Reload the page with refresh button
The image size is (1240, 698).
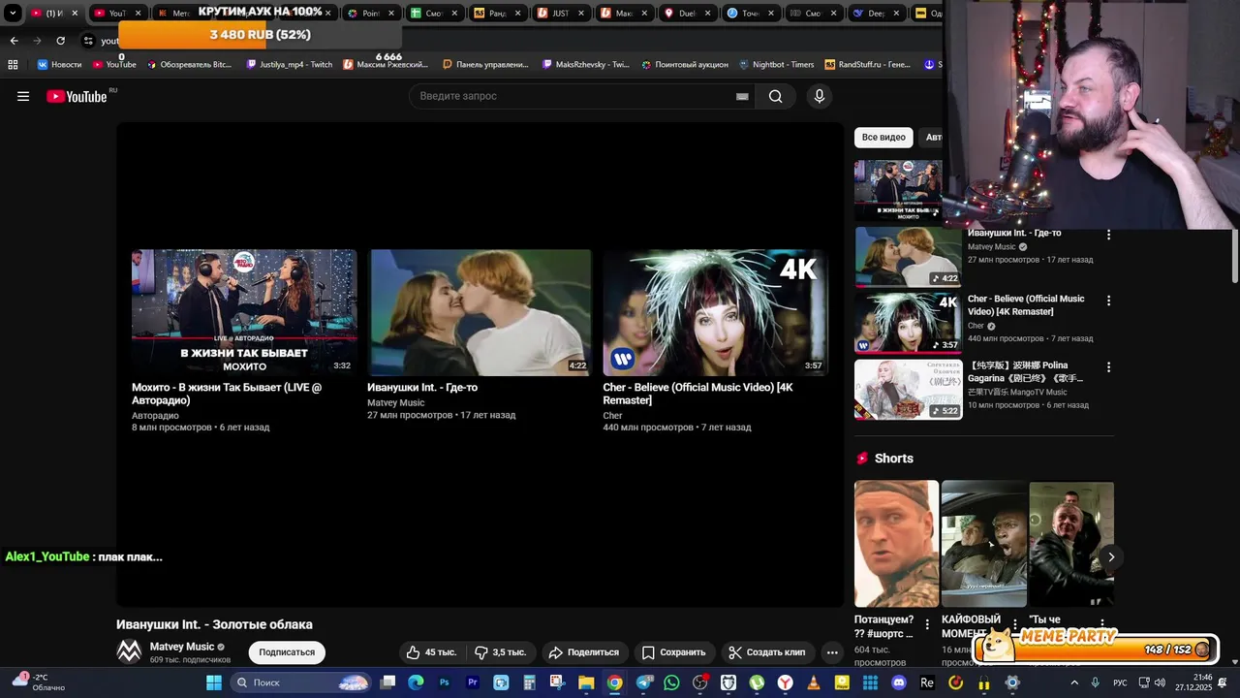(60, 41)
